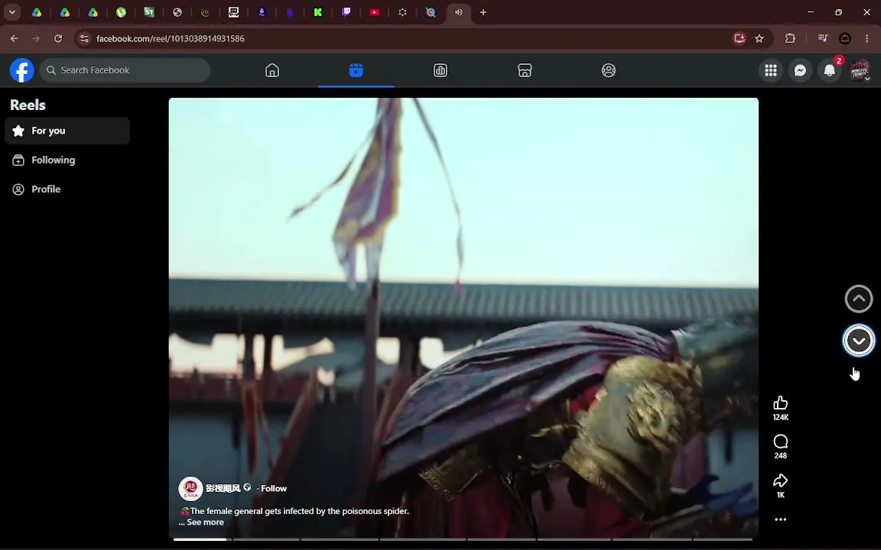Select Following in the Reels sidebar
The width and height of the screenshot is (881, 550).
click(x=67, y=160)
